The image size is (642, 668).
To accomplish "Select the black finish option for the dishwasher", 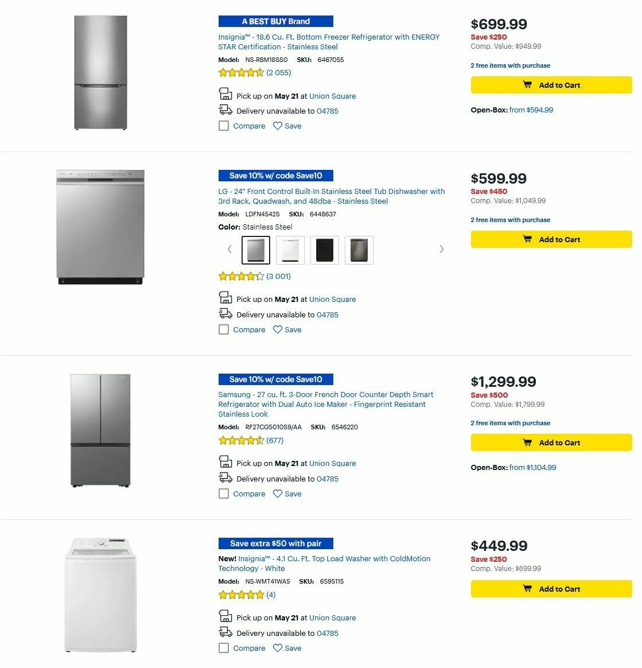I will point(324,250).
